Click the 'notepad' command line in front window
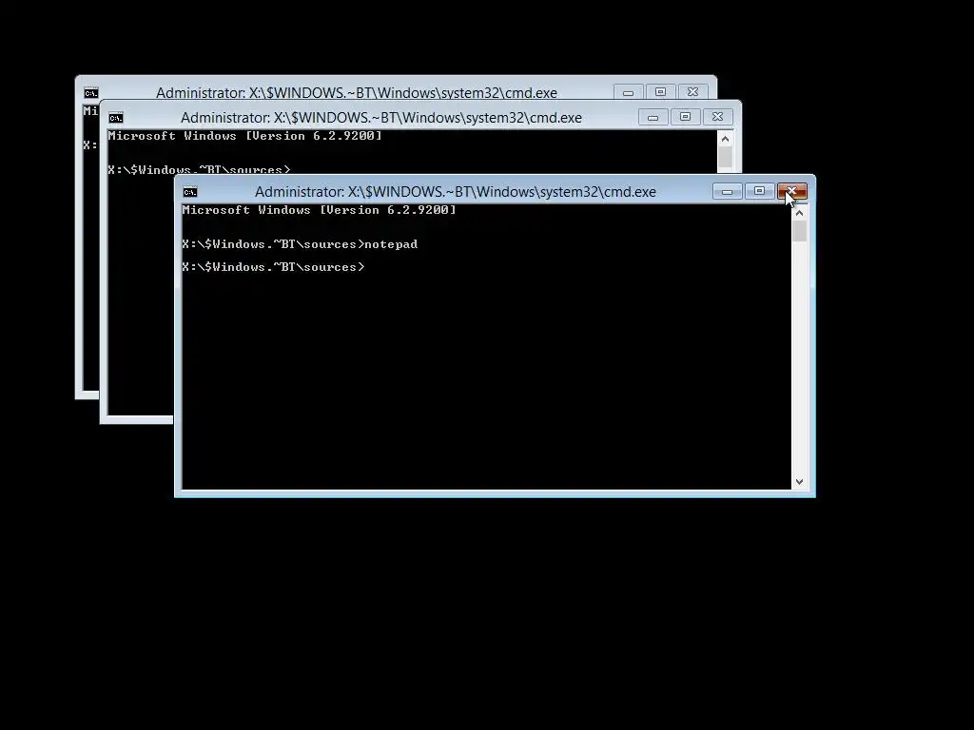This screenshot has width=974, height=730. [300, 244]
